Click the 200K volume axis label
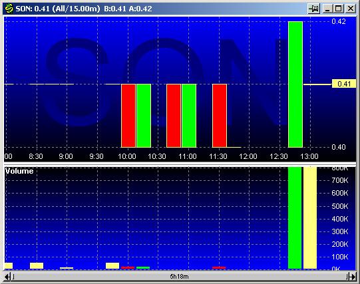Viewport: 360px width, 284px height. click(x=340, y=244)
